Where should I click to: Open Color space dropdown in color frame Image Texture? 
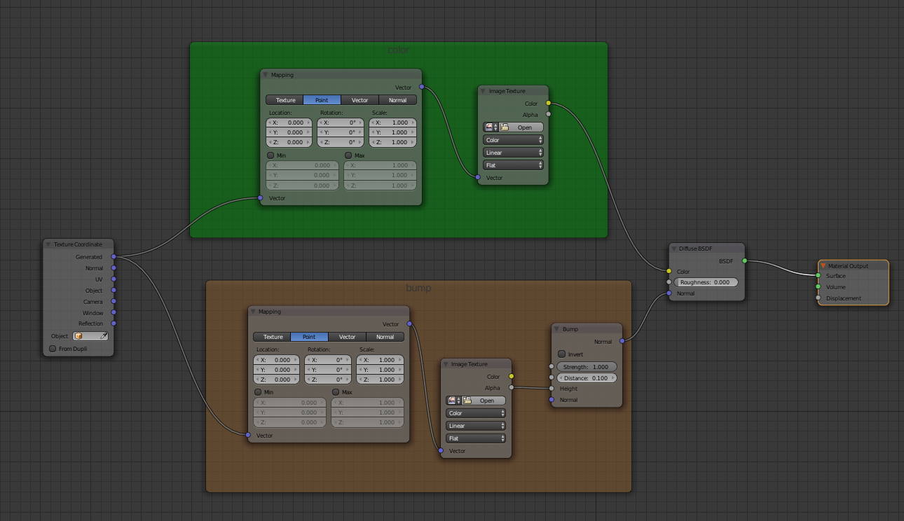point(513,140)
